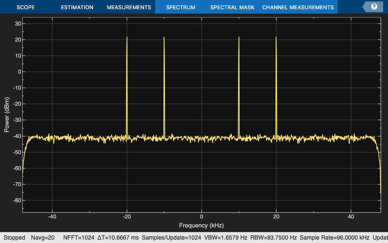The height and width of the screenshot is (243, 388).
Task: Click the '40' label on the frequency axis
Action: point(351,216)
